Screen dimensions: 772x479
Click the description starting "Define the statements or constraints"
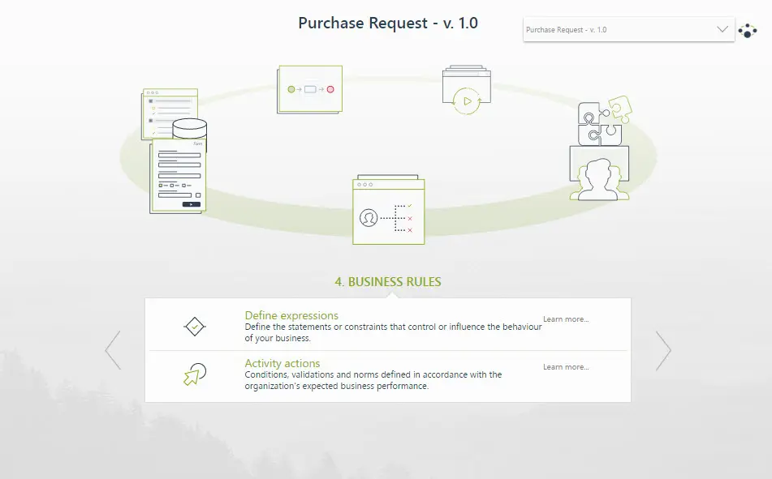(393, 332)
